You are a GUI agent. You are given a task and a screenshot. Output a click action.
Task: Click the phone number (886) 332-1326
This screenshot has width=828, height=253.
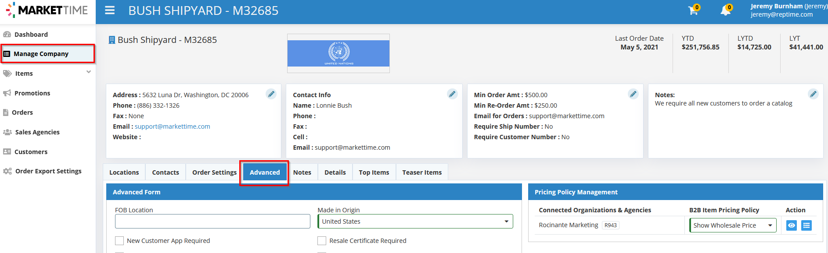click(x=158, y=105)
